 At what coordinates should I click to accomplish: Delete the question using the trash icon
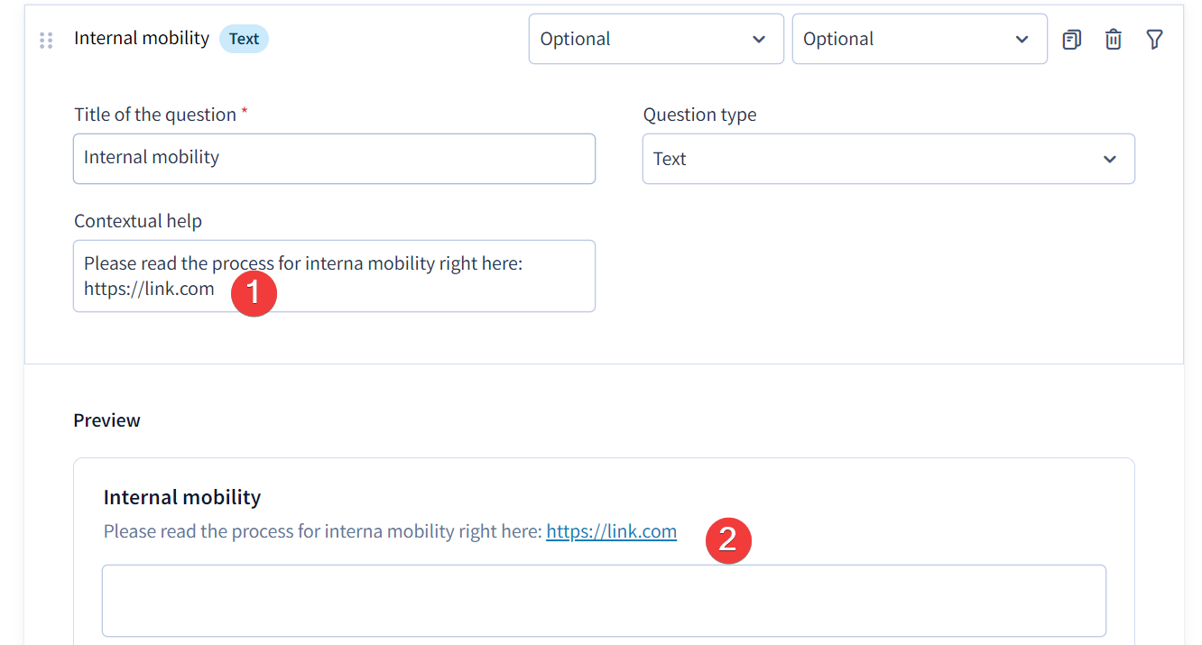click(x=1114, y=39)
